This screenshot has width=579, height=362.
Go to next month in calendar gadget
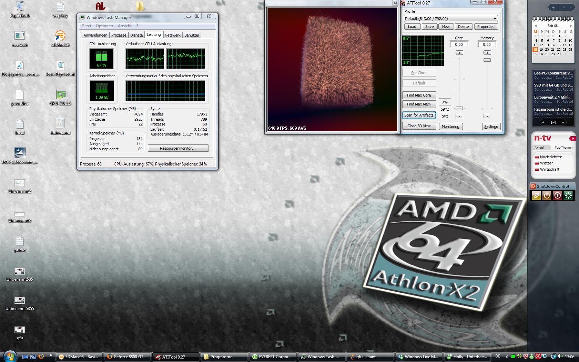click(571, 26)
